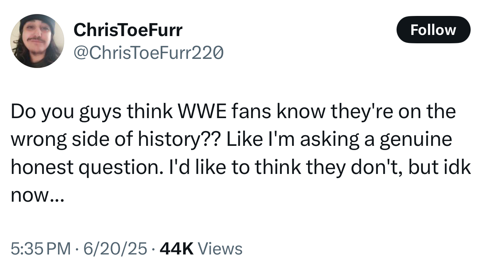
Task: Click the Follow button
Action: click(433, 30)
